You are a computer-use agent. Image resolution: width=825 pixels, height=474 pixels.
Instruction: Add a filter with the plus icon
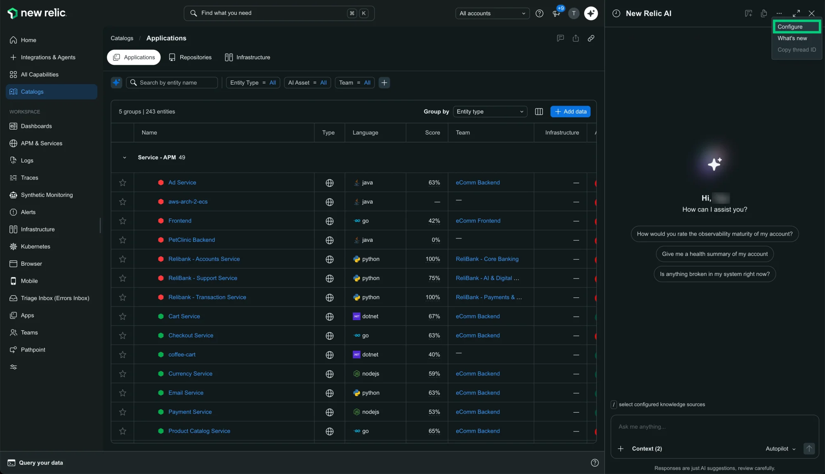384,83
